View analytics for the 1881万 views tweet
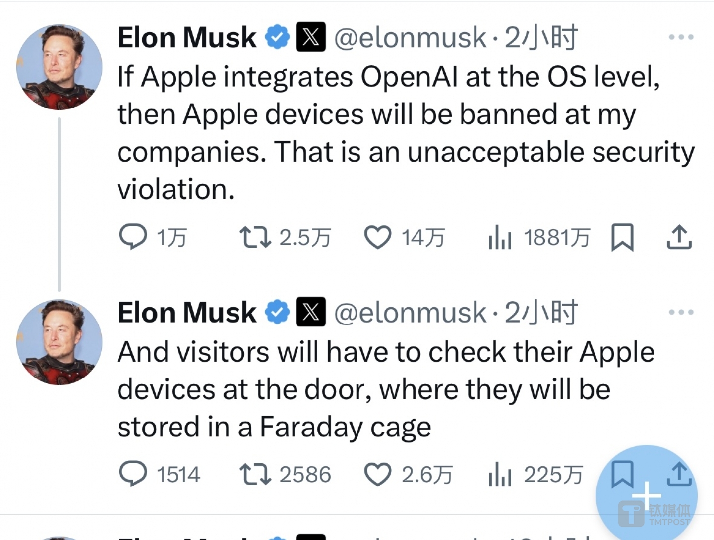Viewport: 714px width, 540px height. point(500,238)
